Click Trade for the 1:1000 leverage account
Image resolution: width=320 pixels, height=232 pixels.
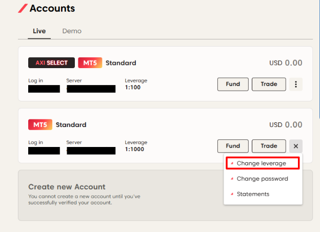tap(269, 146)
